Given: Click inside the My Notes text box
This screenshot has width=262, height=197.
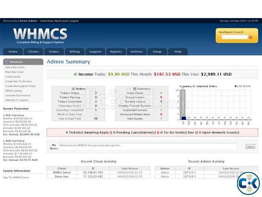Looking at the screenshot, I should 147,146.
